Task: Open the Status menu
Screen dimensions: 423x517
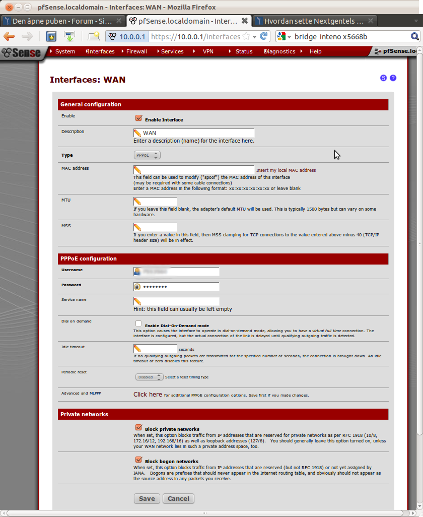Action: 244,51
